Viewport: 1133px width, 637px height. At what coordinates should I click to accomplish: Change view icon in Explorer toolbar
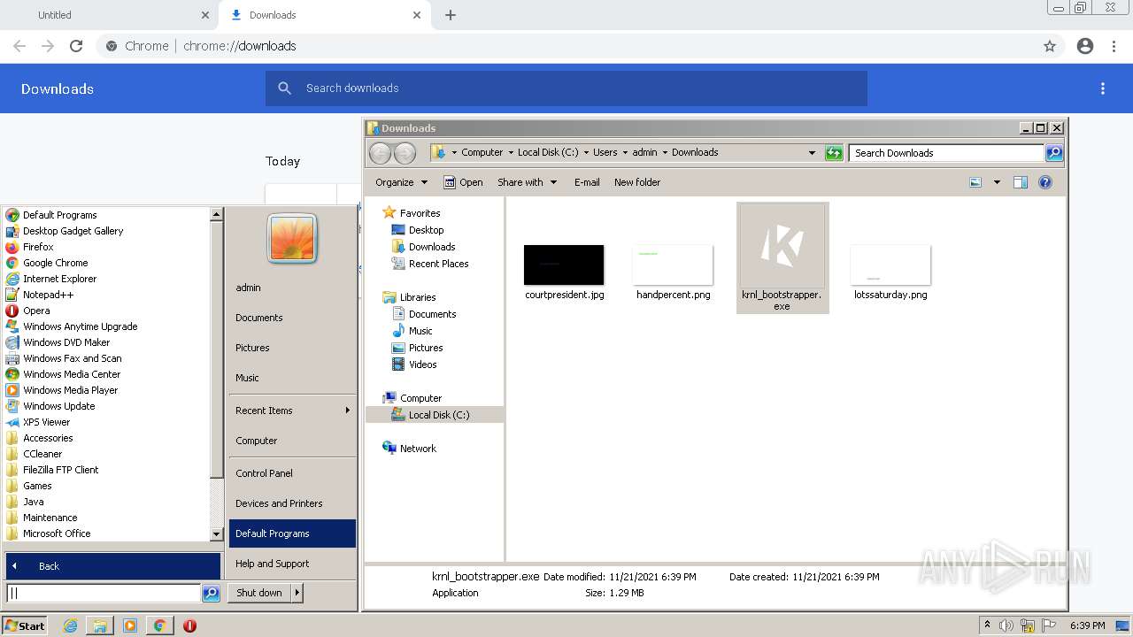click(975, 182)
